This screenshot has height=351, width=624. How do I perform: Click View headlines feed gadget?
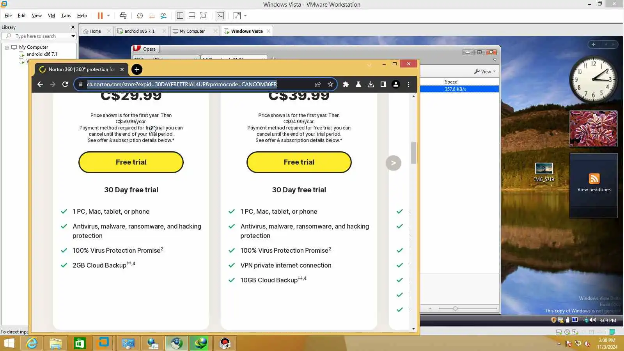click(594, 186)
